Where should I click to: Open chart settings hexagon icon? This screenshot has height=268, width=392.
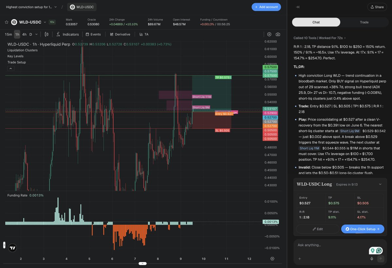tap(269, 34)
